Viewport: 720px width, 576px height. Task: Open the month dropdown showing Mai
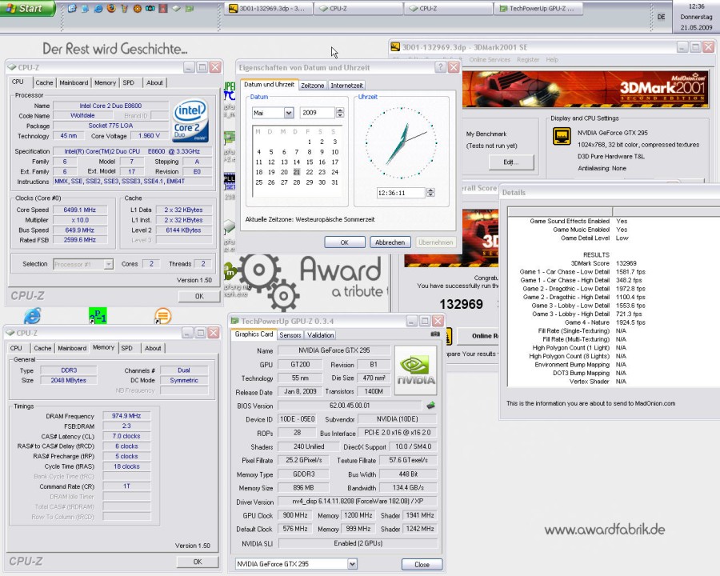click(288, 113)
